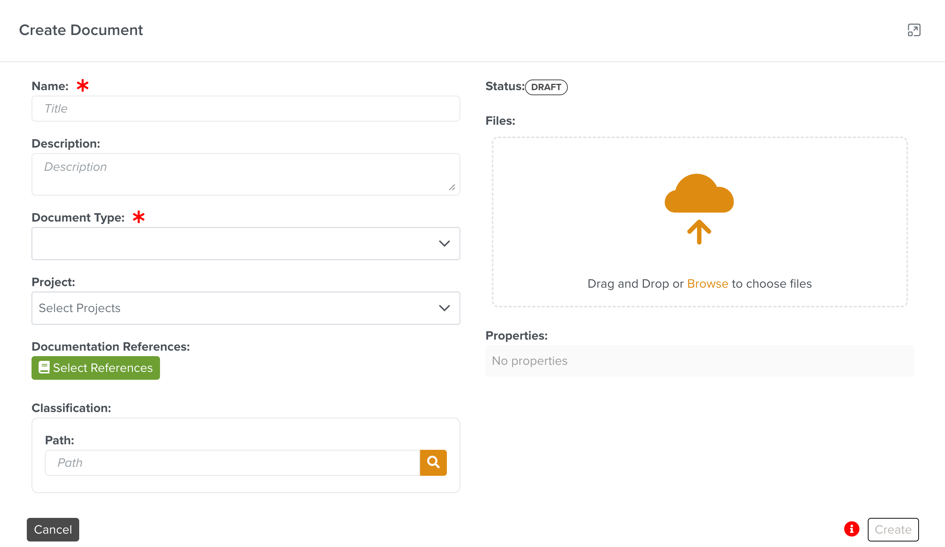This screenshot has height=547, width=945.
Task: Click the Description resize handle corner
Action: (452, 188)
